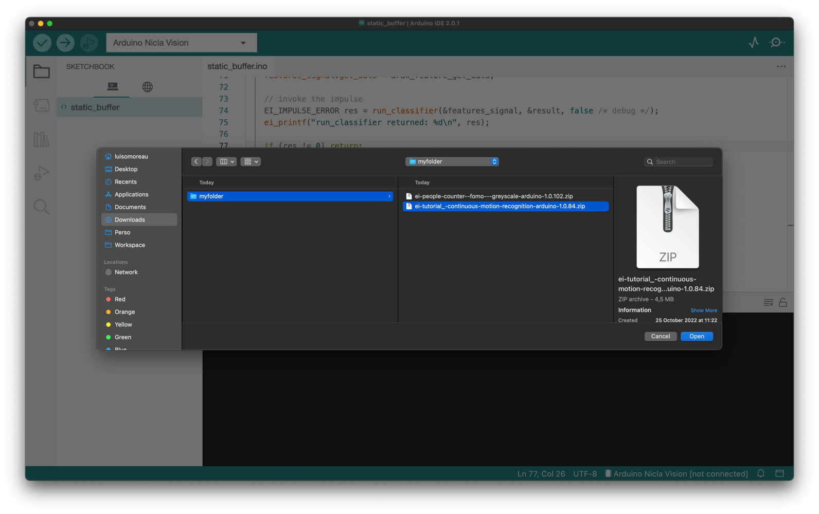Open the Serial Monitor icon
This screenshot has height=514, width=819.
(x=777, y=43)
